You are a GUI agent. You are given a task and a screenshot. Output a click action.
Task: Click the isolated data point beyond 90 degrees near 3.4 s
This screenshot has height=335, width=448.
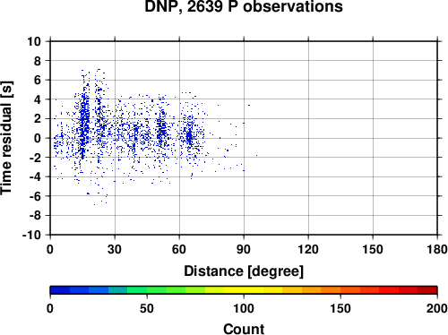click(249, 105)
